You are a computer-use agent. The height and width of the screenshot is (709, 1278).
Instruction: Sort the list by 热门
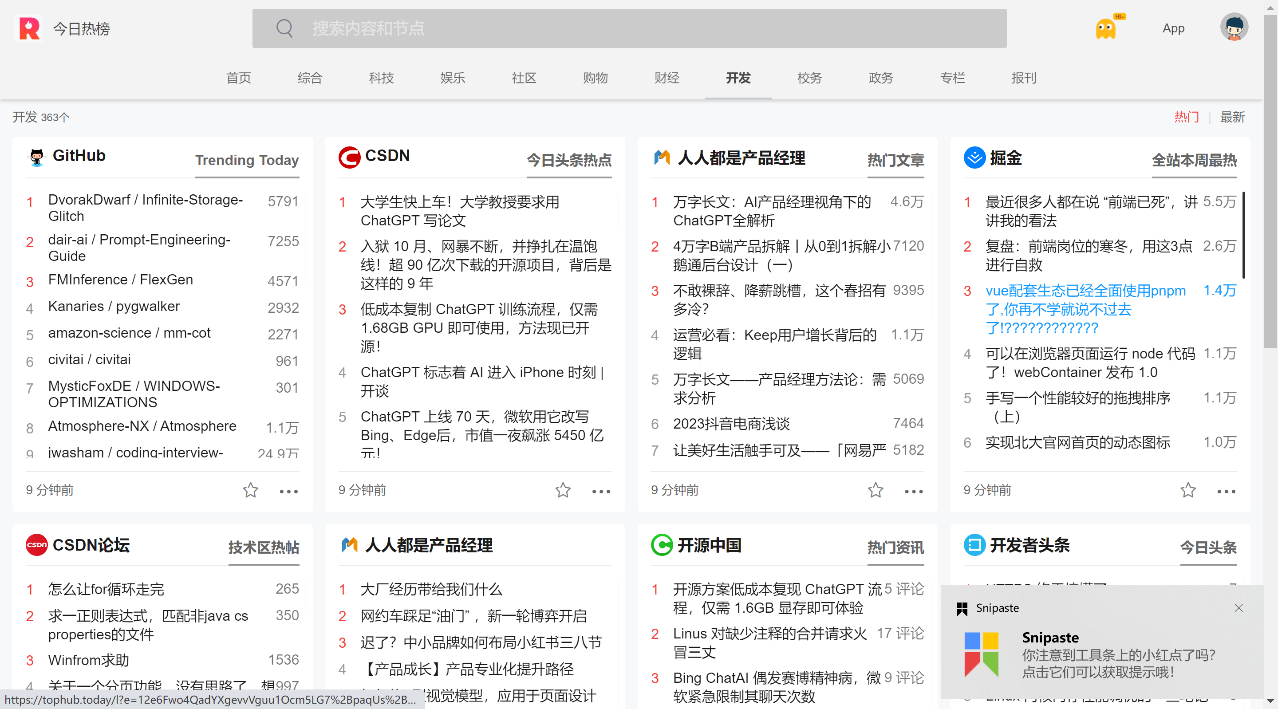point(1187,117)
